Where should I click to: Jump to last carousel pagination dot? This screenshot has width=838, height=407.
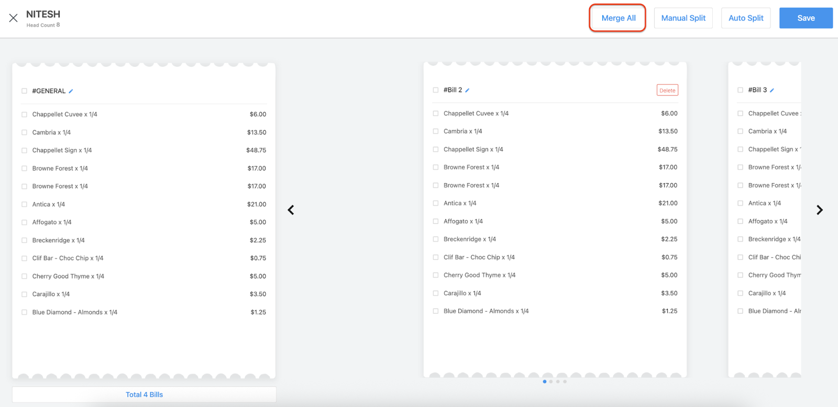tap(565, 381)
